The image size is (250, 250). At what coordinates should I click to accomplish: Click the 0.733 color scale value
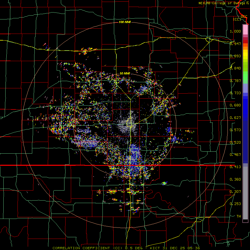tap(235, 93)
